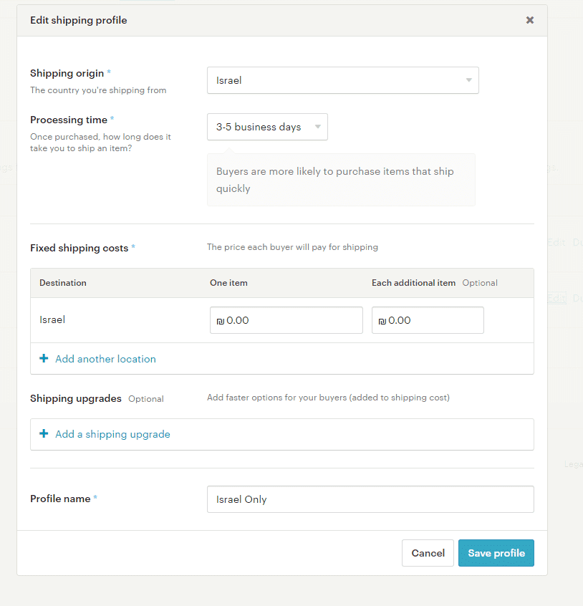Select the Add another location link
The height and width of the screenshot is (606, 583).
pos(105,359)
